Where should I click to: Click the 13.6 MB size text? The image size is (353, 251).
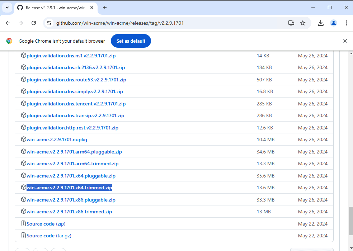265,188
